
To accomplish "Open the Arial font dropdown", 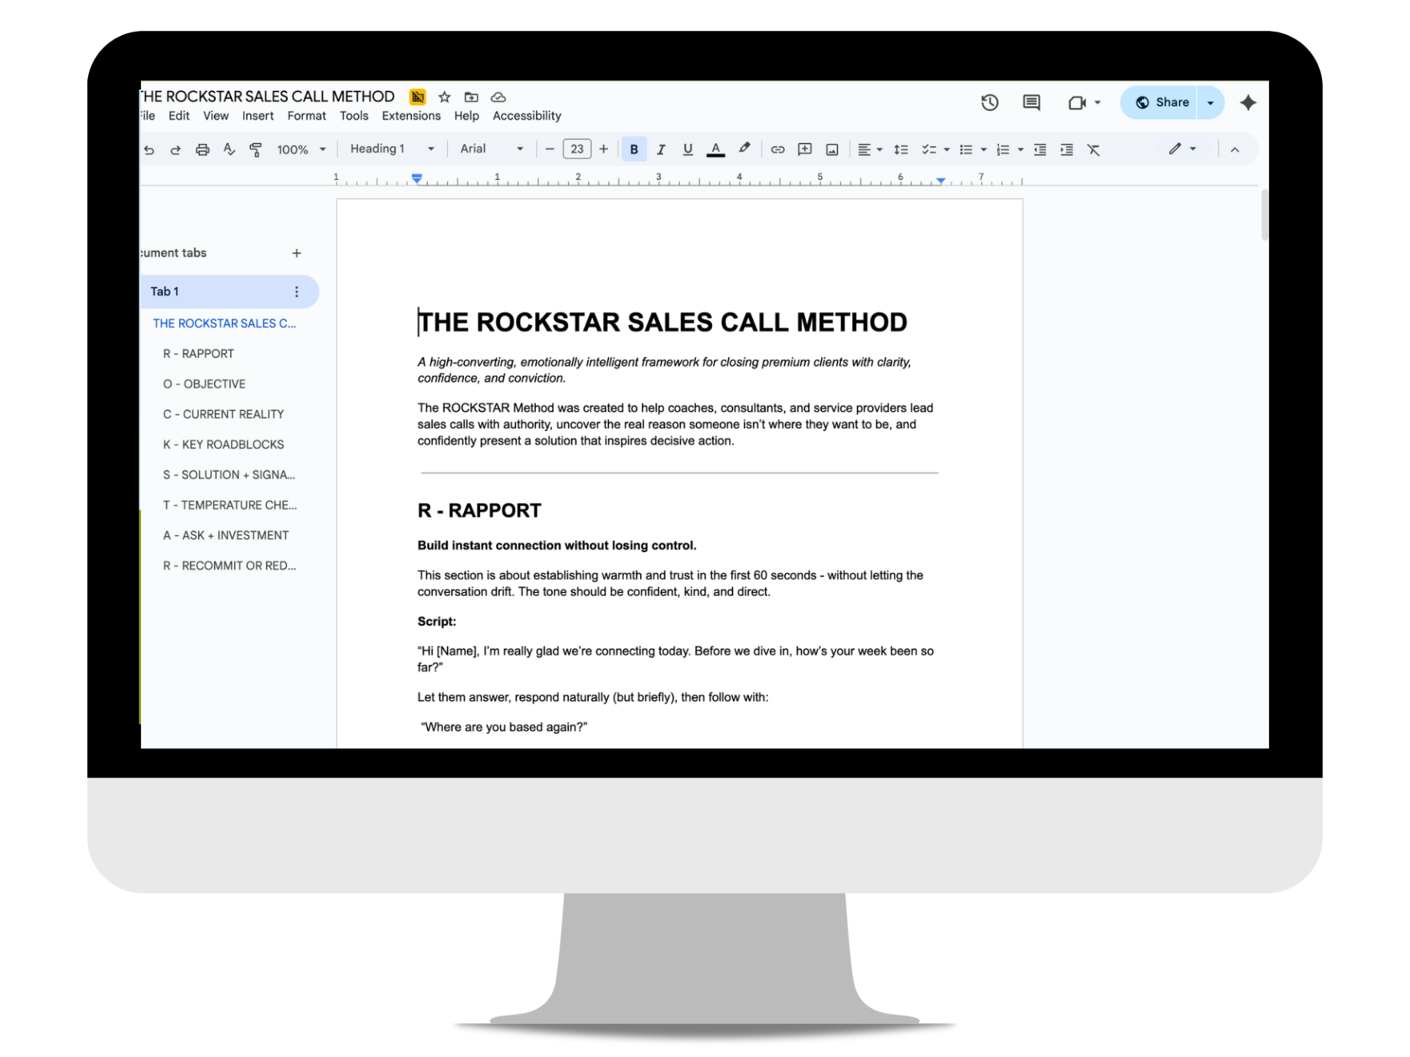I will pos(491,149).
